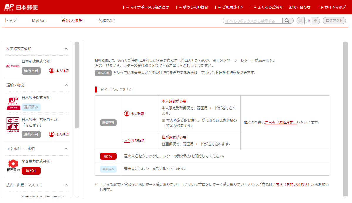Click 選択可 button for 関西電力株式会社
This screenshot has height=203, width=352.
31,171
